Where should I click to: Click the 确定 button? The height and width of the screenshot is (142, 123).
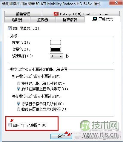61,136
